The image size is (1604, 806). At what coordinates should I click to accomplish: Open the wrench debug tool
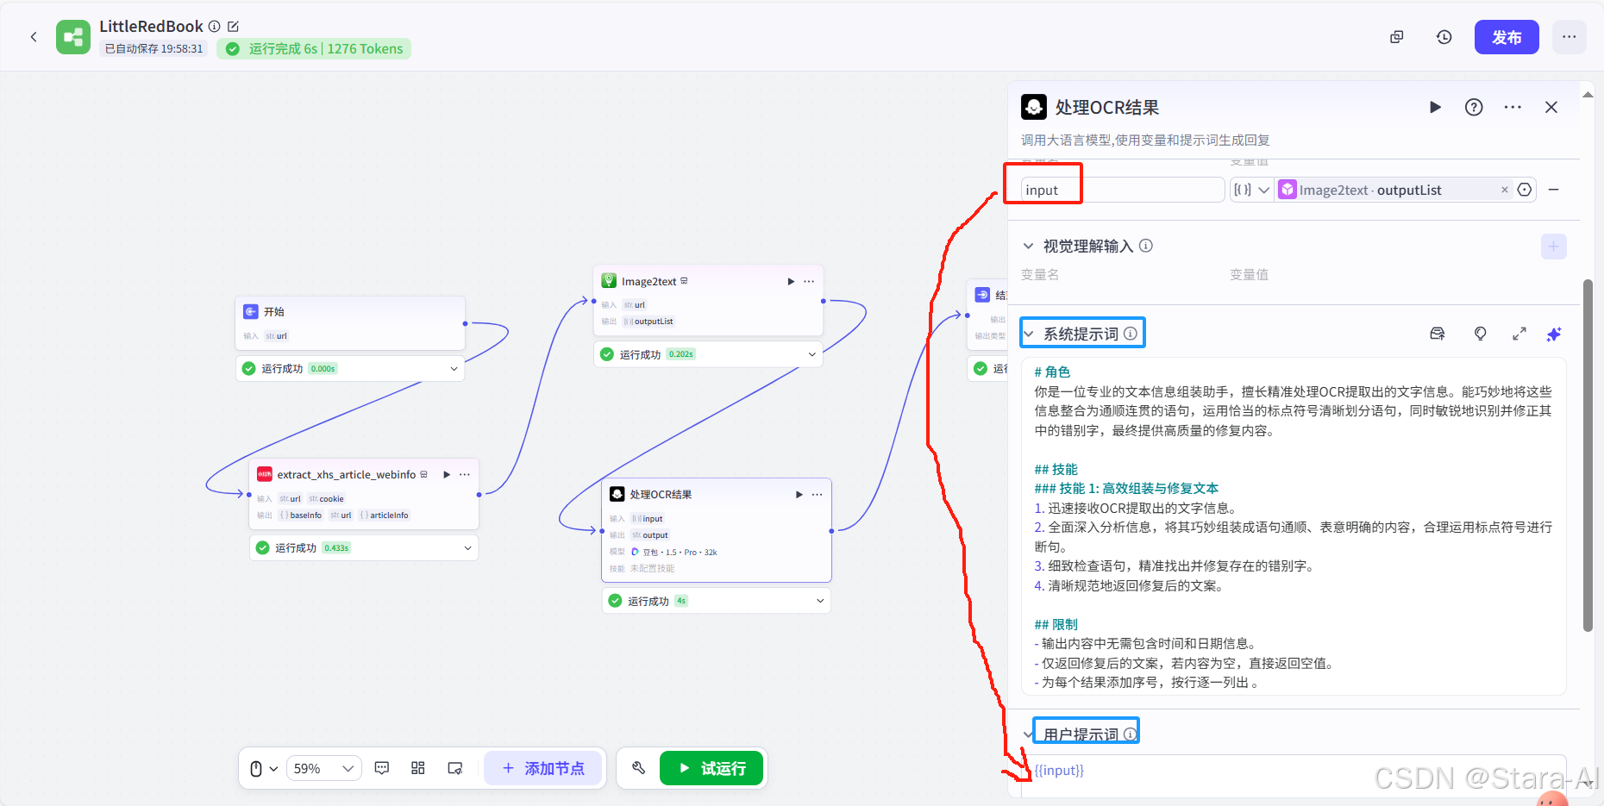639,768
